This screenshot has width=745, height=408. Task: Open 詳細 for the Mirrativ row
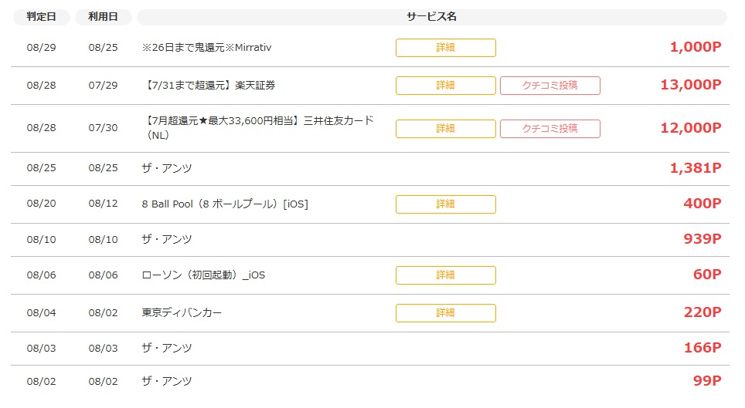point(446,48)
